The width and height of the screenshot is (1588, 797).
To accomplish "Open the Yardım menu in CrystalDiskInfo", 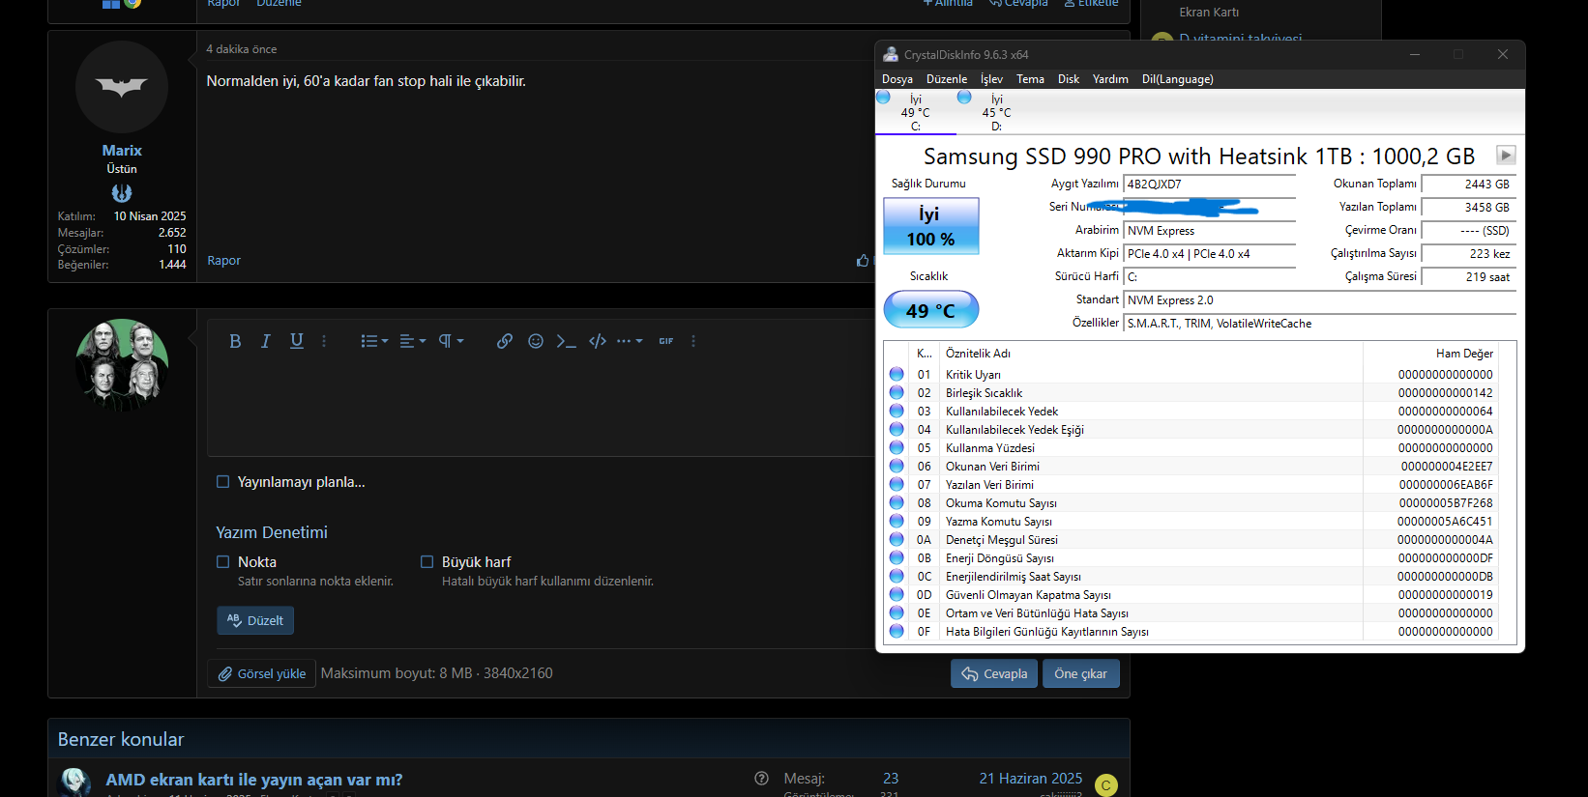I will pos(1110,79).
